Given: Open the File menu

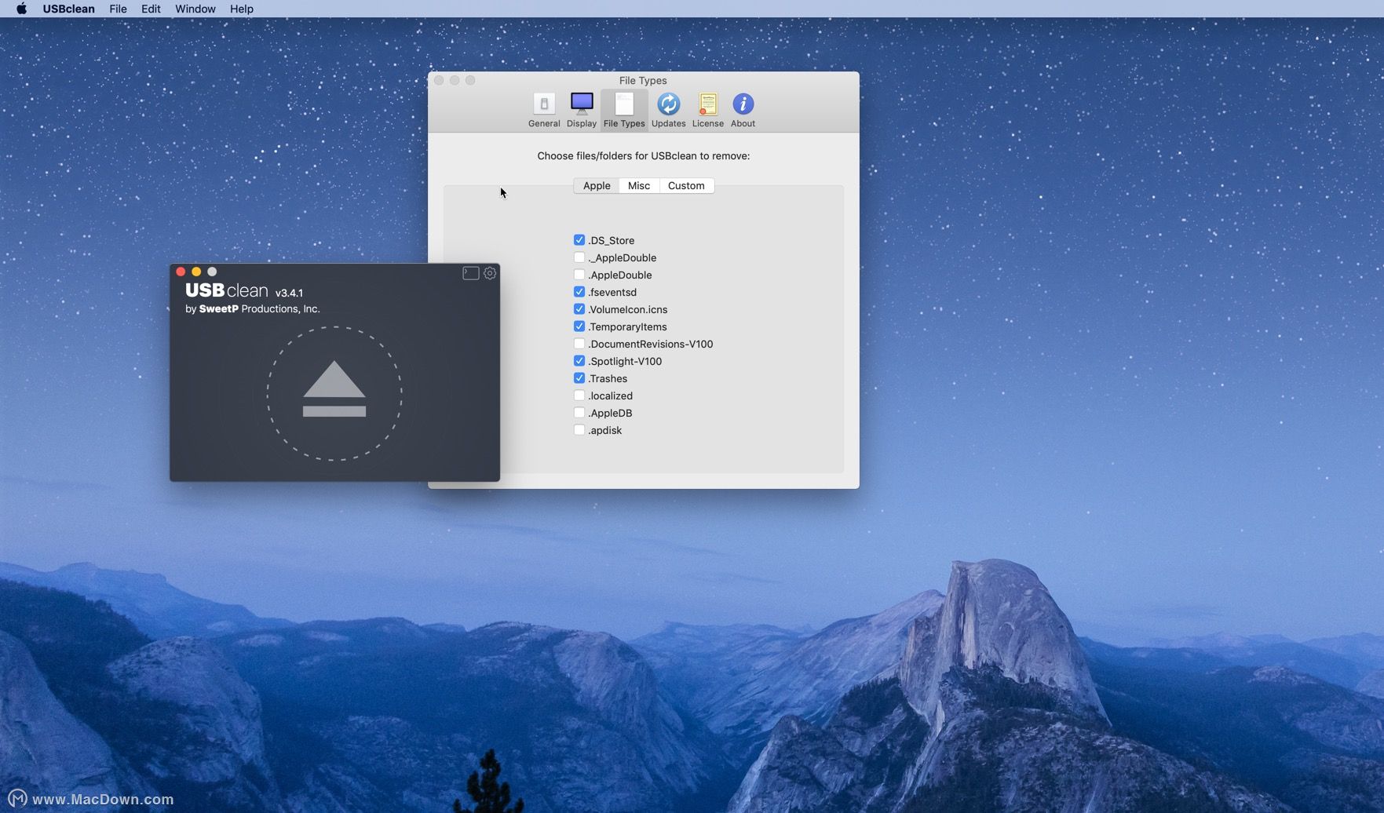Looking at the screenshot, I should tap(118, 9).
